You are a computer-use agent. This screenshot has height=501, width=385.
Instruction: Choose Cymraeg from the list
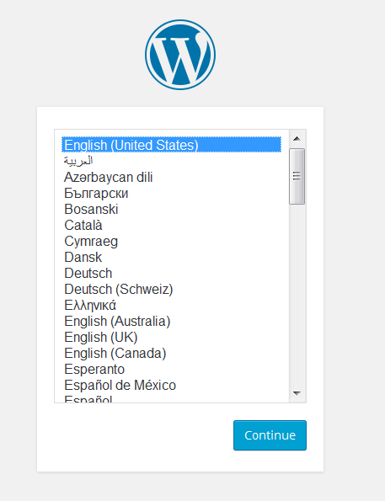(171, 241)
